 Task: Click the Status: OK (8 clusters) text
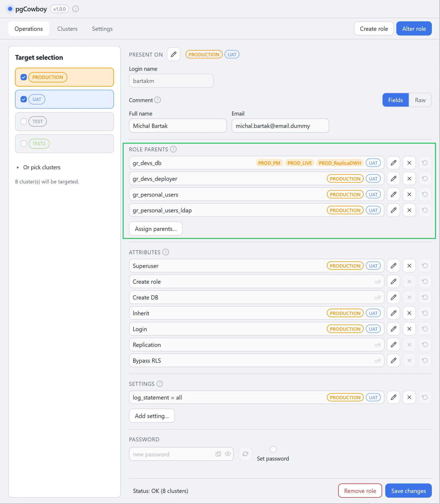(x=161, y=491)
